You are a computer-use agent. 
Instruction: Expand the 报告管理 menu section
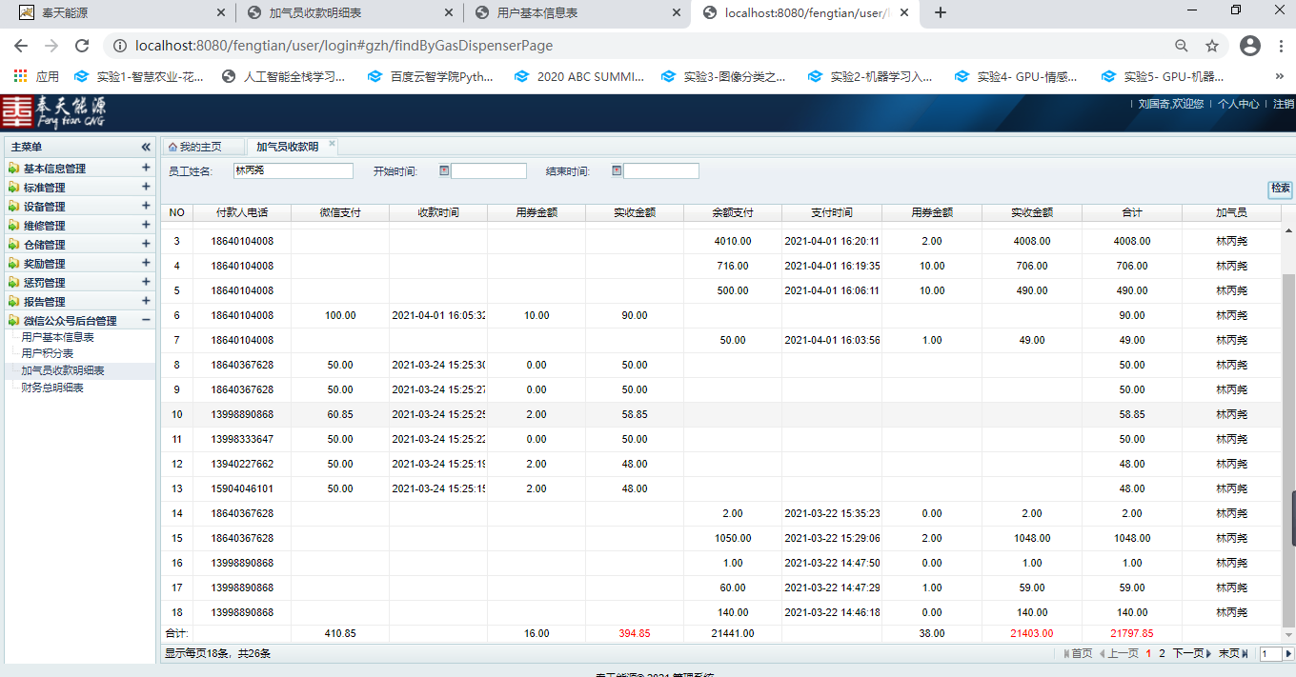point(146,301)
